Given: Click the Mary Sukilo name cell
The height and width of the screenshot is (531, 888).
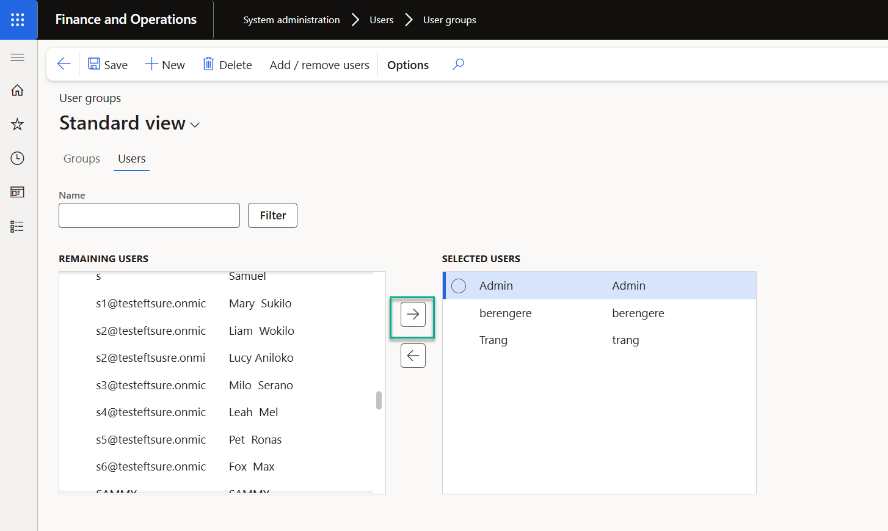Looking at the screenshot, I should click(260, 304).
